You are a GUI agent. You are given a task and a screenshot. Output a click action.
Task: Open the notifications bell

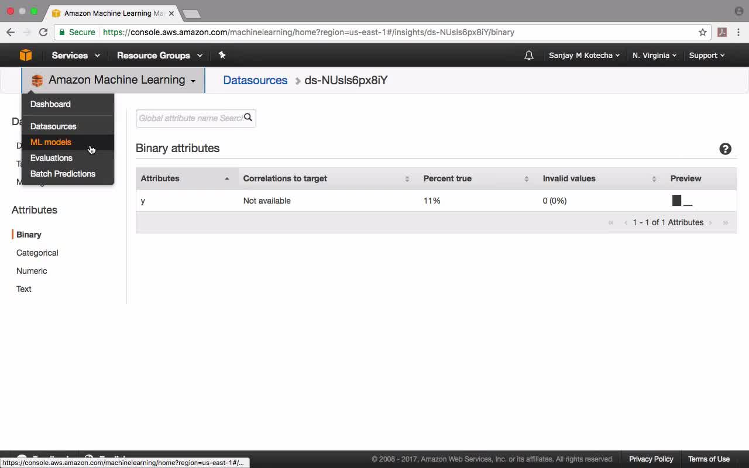coord(529,56)
